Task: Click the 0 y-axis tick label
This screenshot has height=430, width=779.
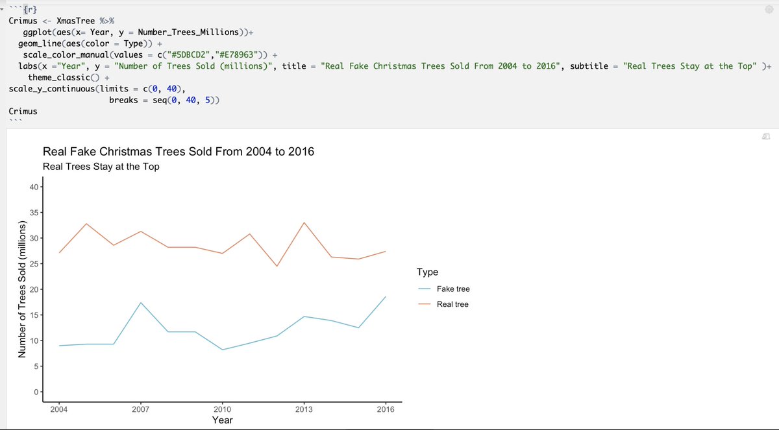Action: [x=36, y=392]
